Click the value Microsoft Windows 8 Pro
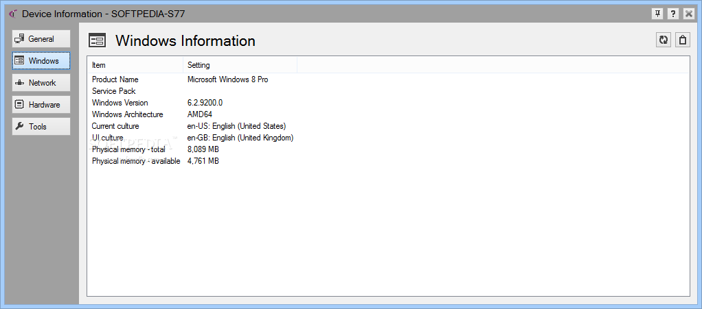 pos(227,79)
